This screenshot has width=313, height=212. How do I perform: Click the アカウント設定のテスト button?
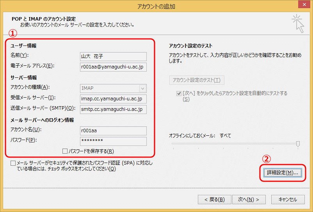pos(197,80)
